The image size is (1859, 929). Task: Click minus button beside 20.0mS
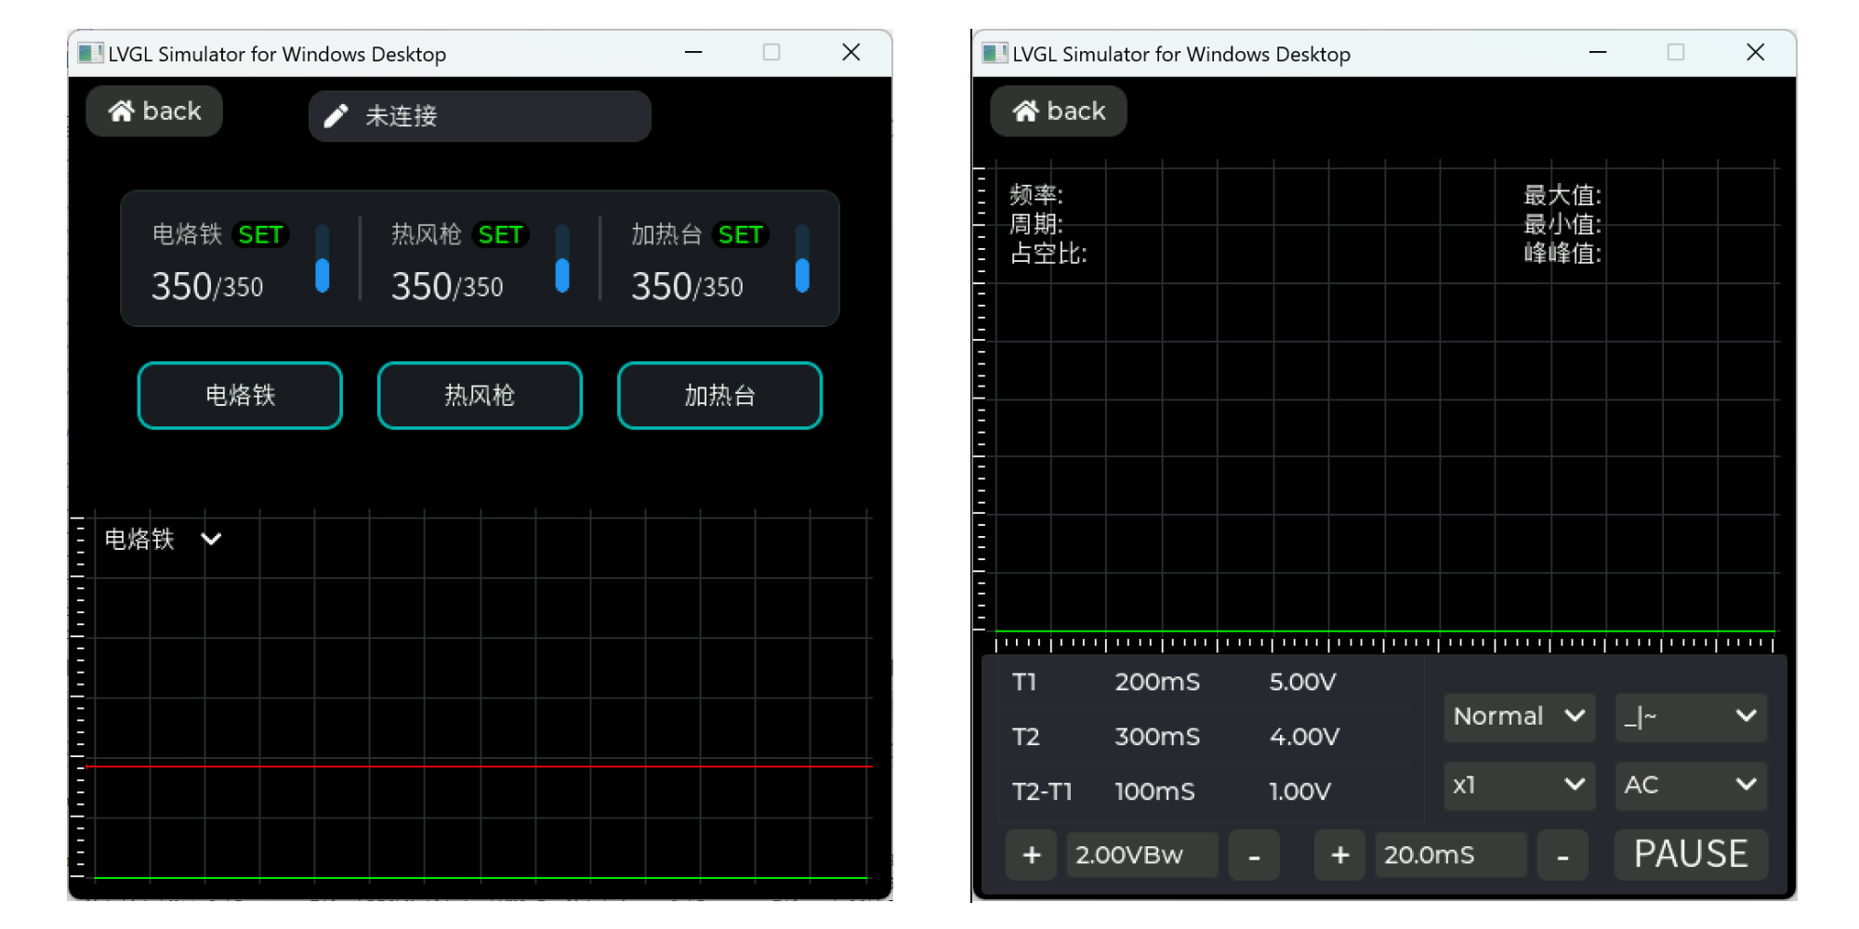pyautogui.click(x=1562, y=855)
